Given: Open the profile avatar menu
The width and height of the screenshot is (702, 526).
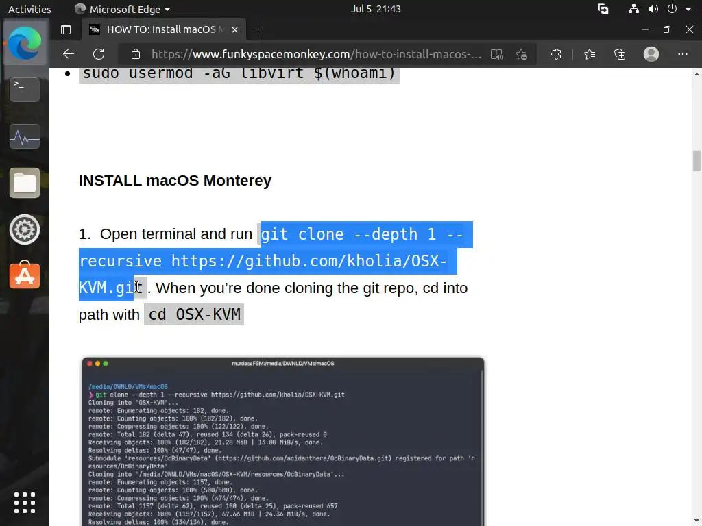Looking at the screenshot, I should tap(651, 54).
